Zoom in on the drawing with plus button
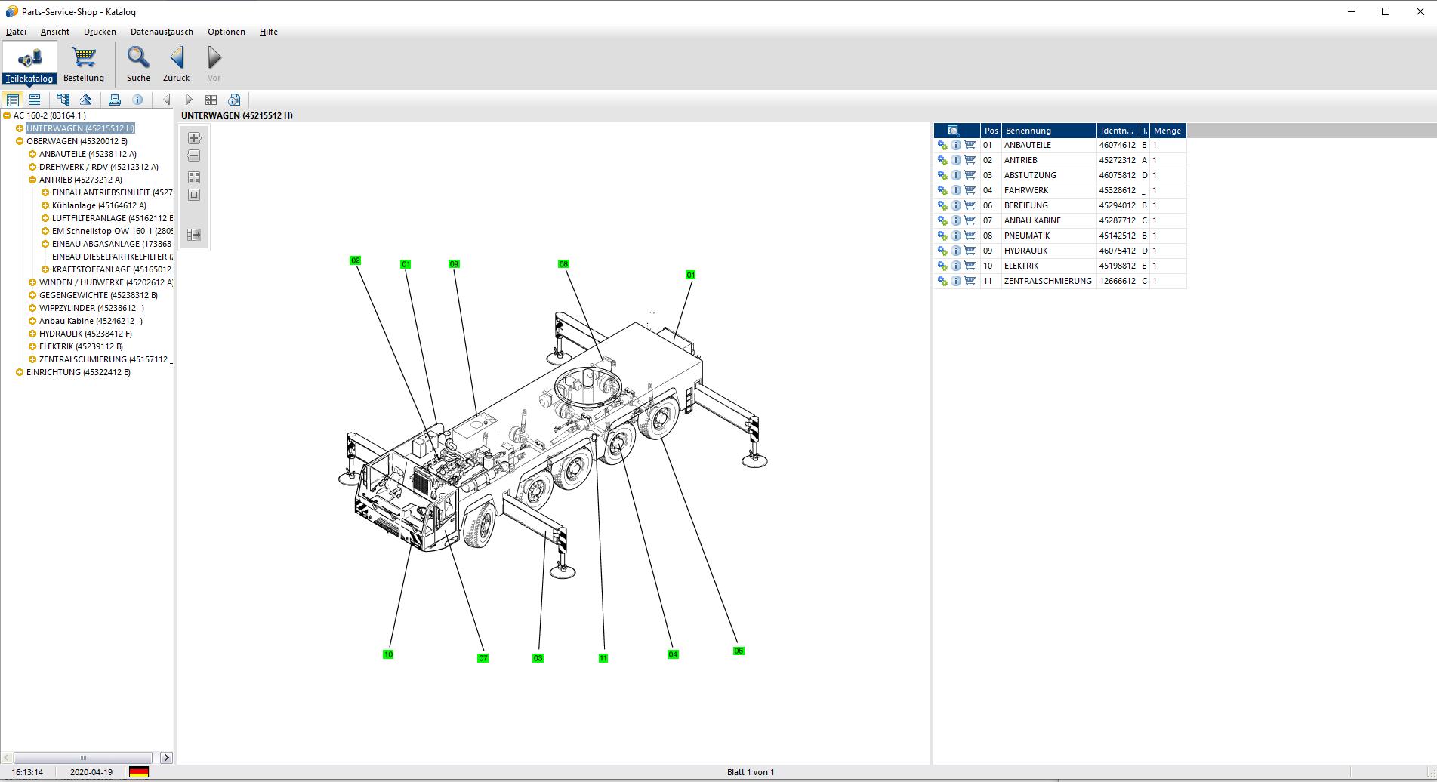 pyautogui.click(x=194, y=138)
